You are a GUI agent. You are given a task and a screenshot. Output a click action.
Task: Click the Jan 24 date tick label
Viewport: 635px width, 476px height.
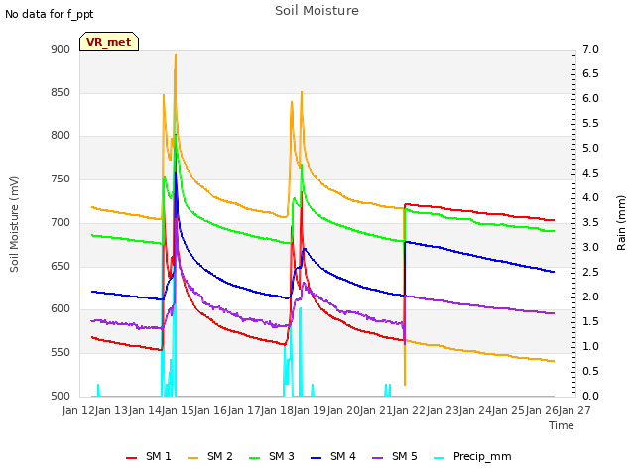475,411
